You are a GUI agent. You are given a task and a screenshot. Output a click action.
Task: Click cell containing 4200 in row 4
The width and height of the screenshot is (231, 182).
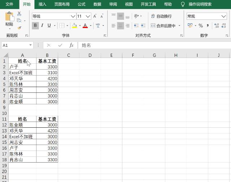tap(47, 78)
